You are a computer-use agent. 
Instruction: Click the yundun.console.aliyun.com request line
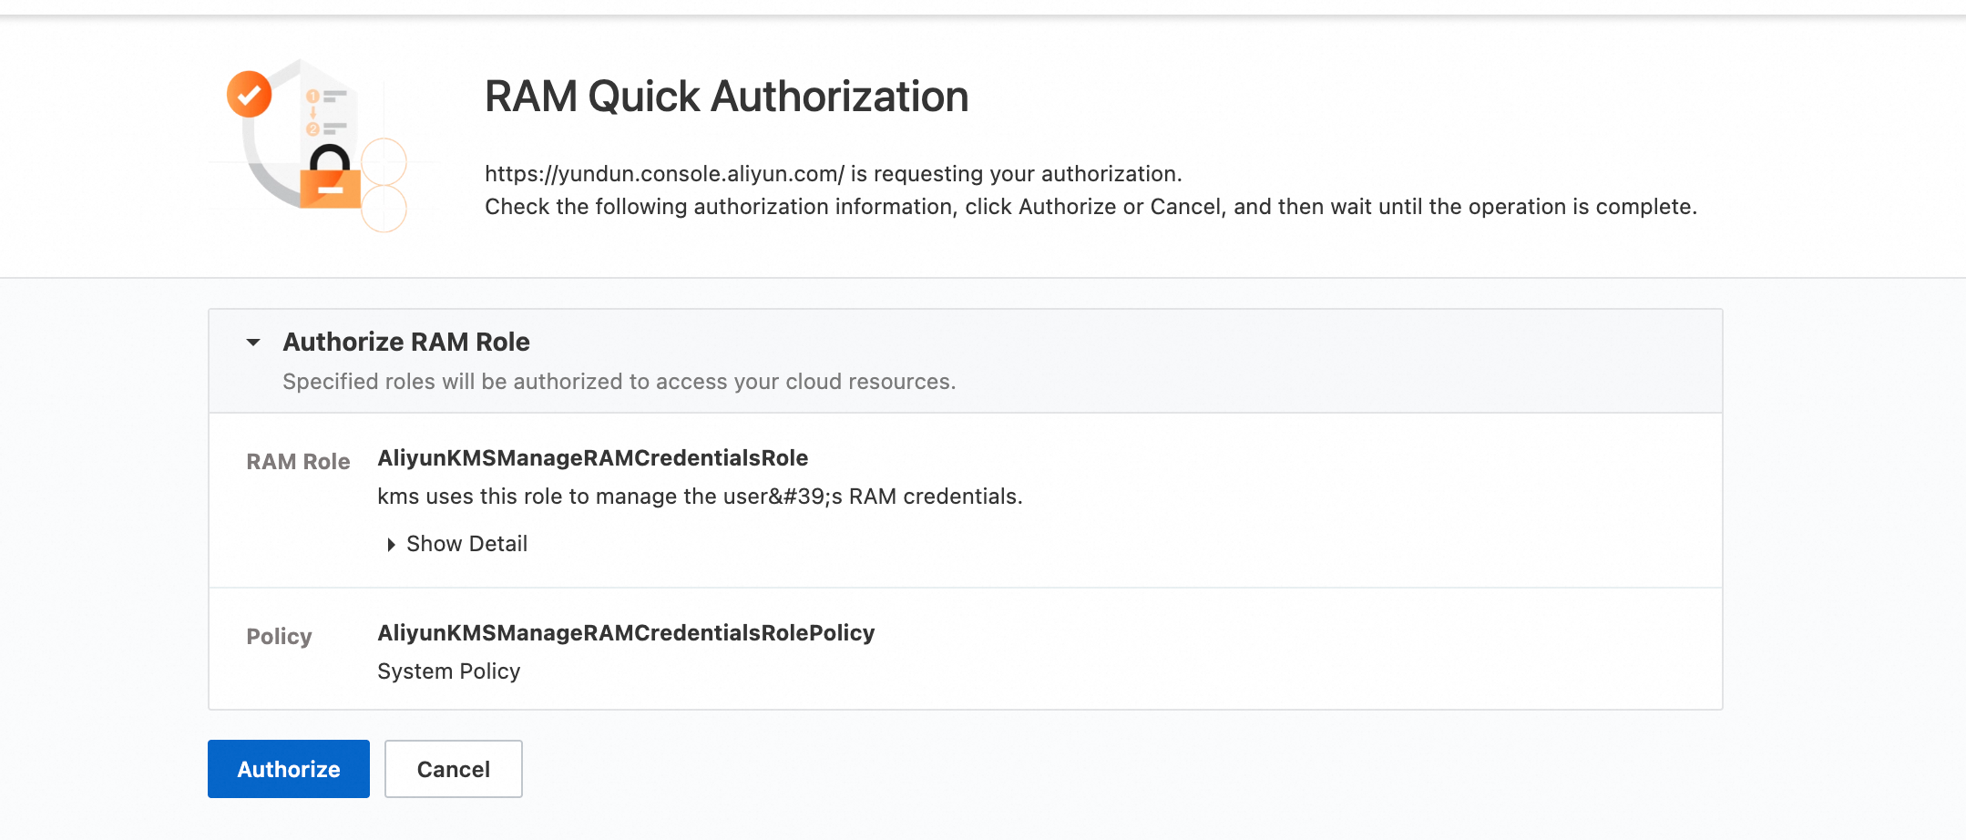[x=833, y=174]
